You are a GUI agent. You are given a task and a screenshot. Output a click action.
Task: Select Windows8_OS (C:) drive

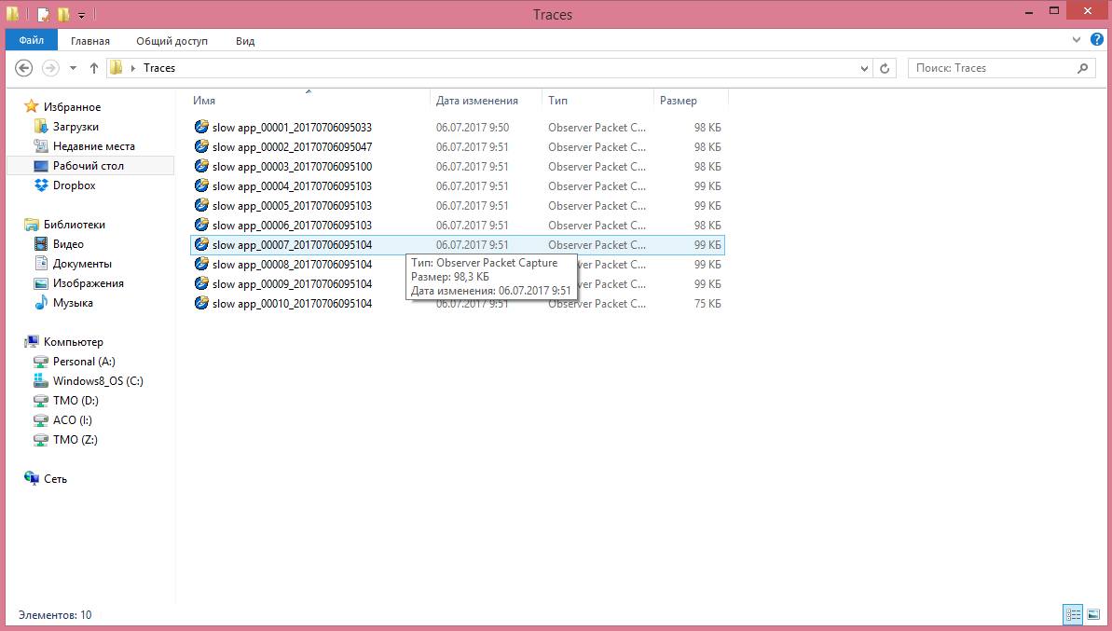point(98,381)
